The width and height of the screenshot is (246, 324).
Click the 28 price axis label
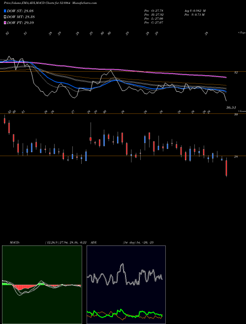click(x=236, y=157)
